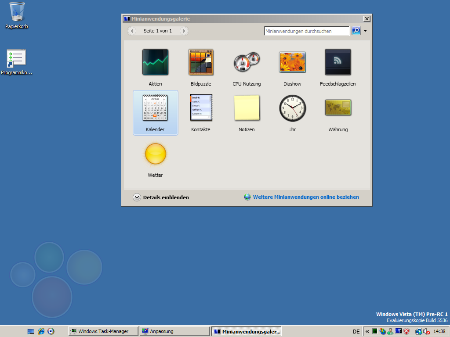This screenshot has width=450, height=337.
Task: Click the muted volume tray icon
Action: click(426, 331)
